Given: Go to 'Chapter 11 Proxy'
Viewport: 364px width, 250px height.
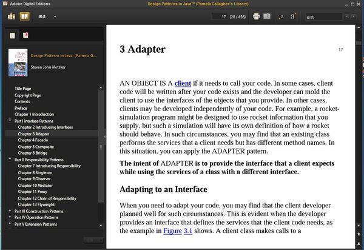Looking at the screenshot, I should (x=33, y=192).
